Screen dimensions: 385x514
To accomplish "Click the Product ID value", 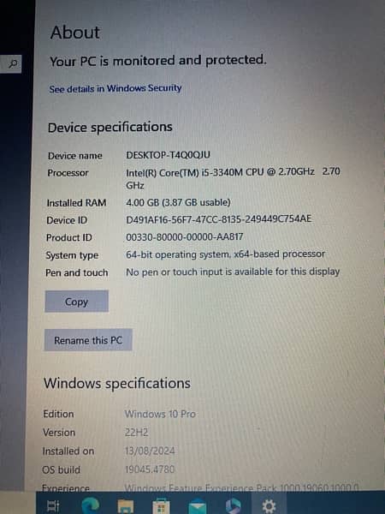I will click(x=184, y=236).
